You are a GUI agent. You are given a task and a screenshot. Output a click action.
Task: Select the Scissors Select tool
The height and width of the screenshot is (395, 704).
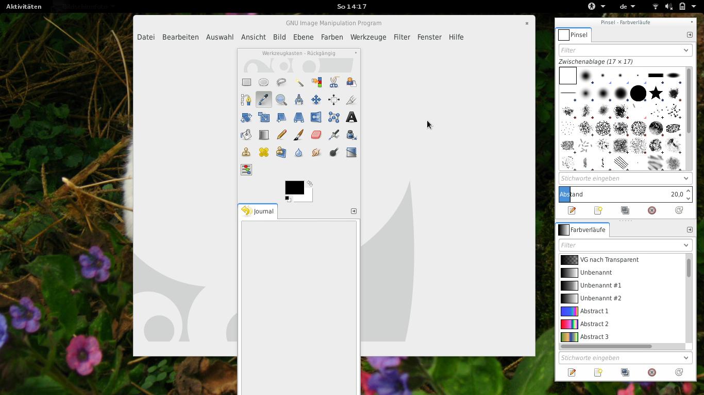(334, 82)
